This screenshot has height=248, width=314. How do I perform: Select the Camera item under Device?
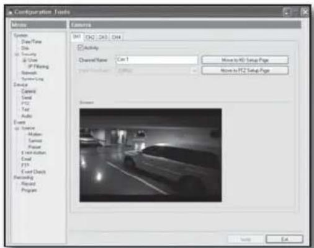point(29,91)
